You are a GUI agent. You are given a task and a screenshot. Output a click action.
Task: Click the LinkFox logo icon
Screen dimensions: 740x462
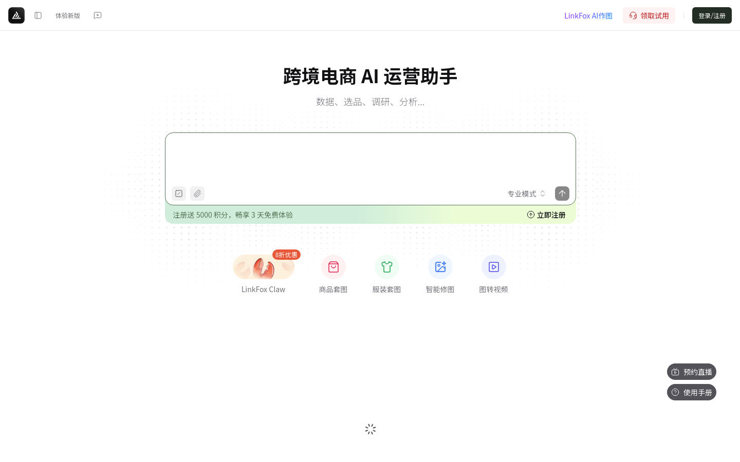[16, 15]
